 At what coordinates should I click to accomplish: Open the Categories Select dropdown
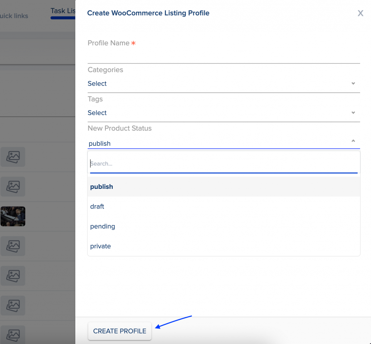pyautogui.click(x=224, y=84)
